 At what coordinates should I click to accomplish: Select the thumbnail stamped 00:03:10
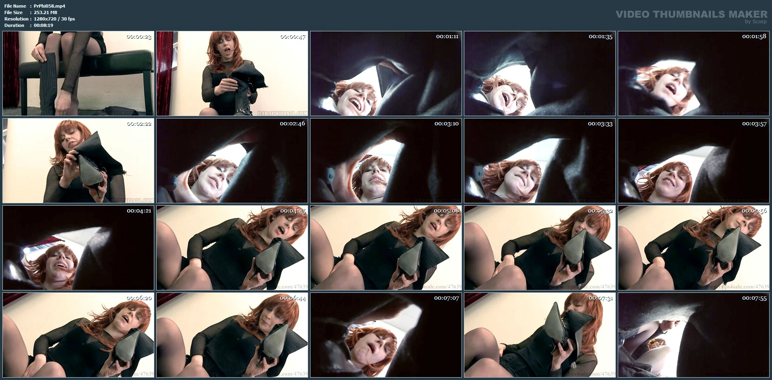coord(386,161)
